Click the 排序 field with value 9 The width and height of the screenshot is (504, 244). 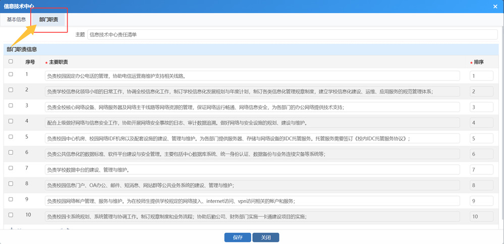tap(481, 201)
